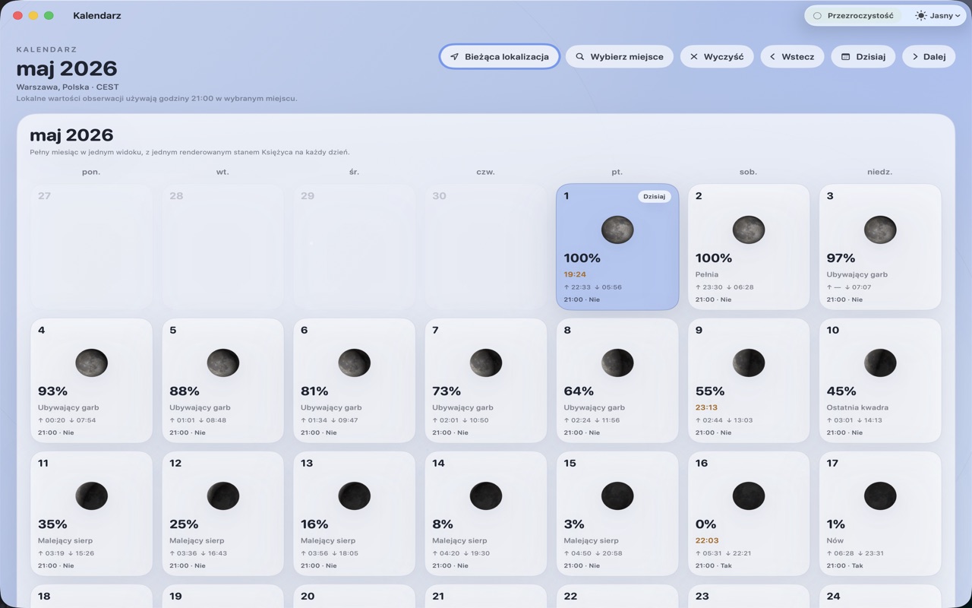Click the 81% value on May 6

(314, 391)
